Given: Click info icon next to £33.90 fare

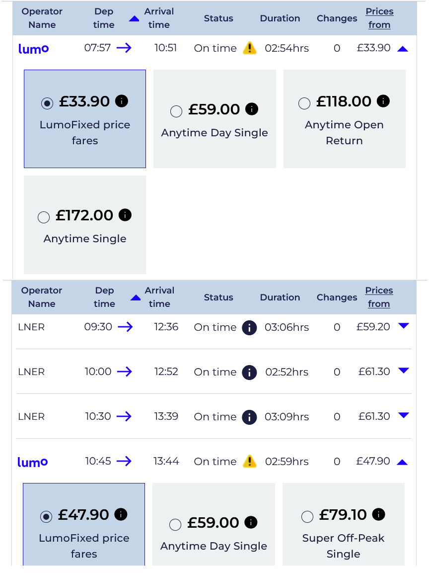Looking at the screenshot, I should (122, 101).
